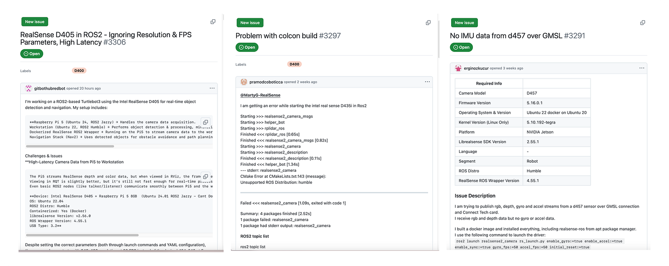The height and width of the screenshot is (266, 669).
Task: New issue button above RealSense D405 title
Action: [34, 22]
